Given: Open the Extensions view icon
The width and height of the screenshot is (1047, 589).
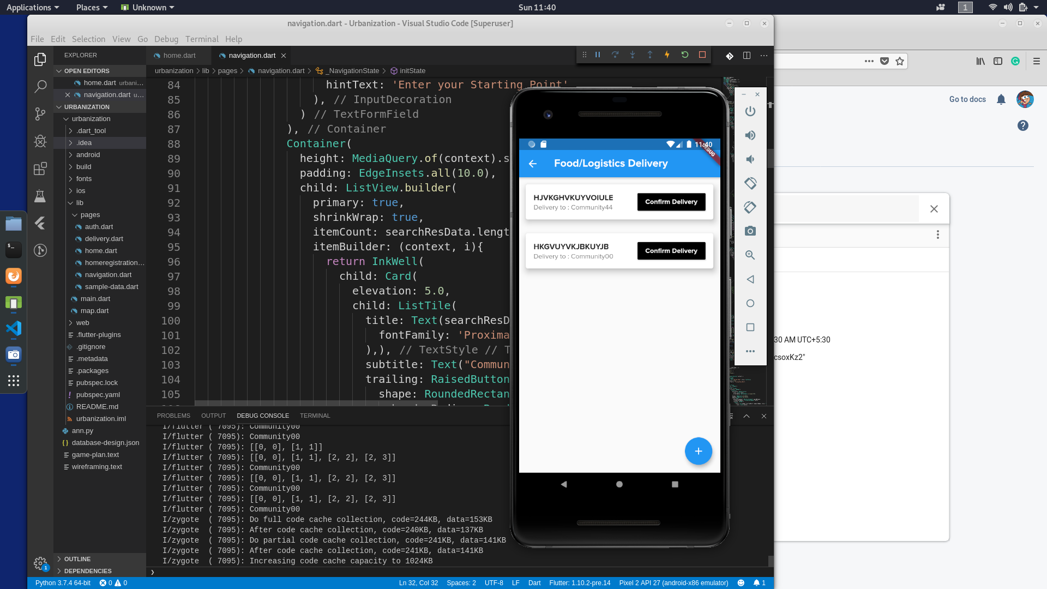Looking at the screenshot, I should (x=40, y=169).
